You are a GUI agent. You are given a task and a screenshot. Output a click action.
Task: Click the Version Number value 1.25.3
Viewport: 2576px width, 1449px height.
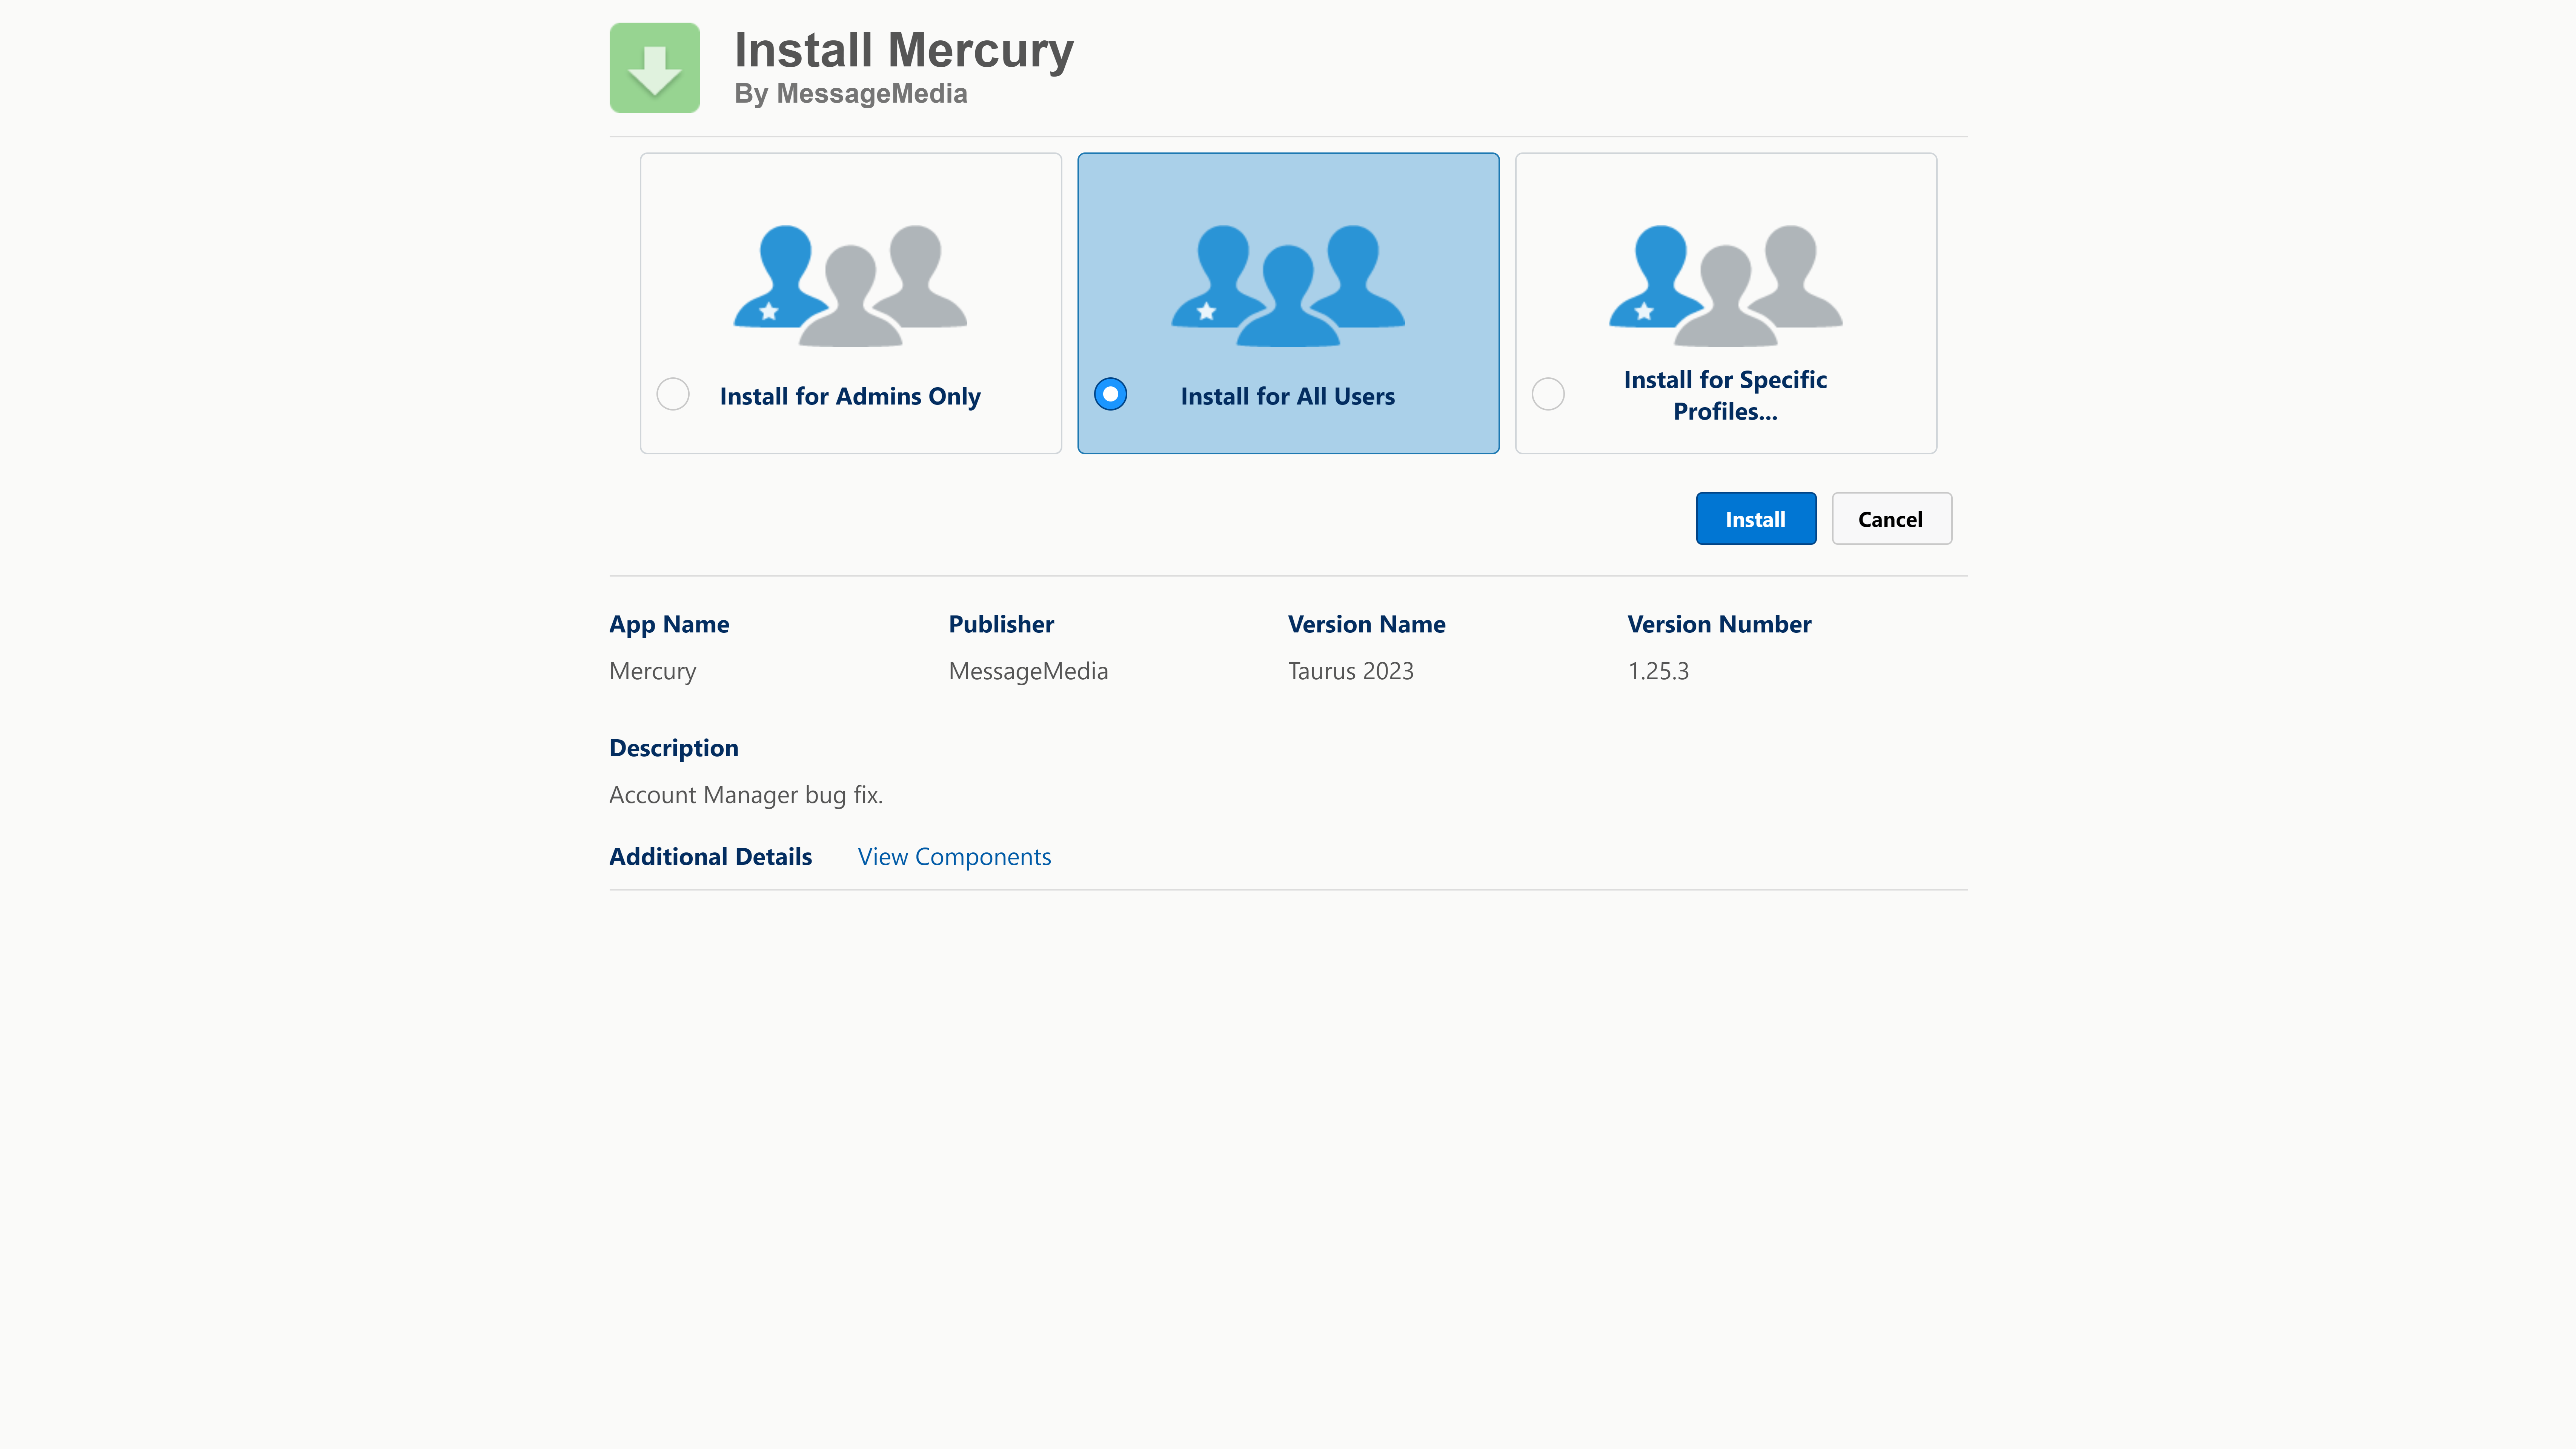1658,671
